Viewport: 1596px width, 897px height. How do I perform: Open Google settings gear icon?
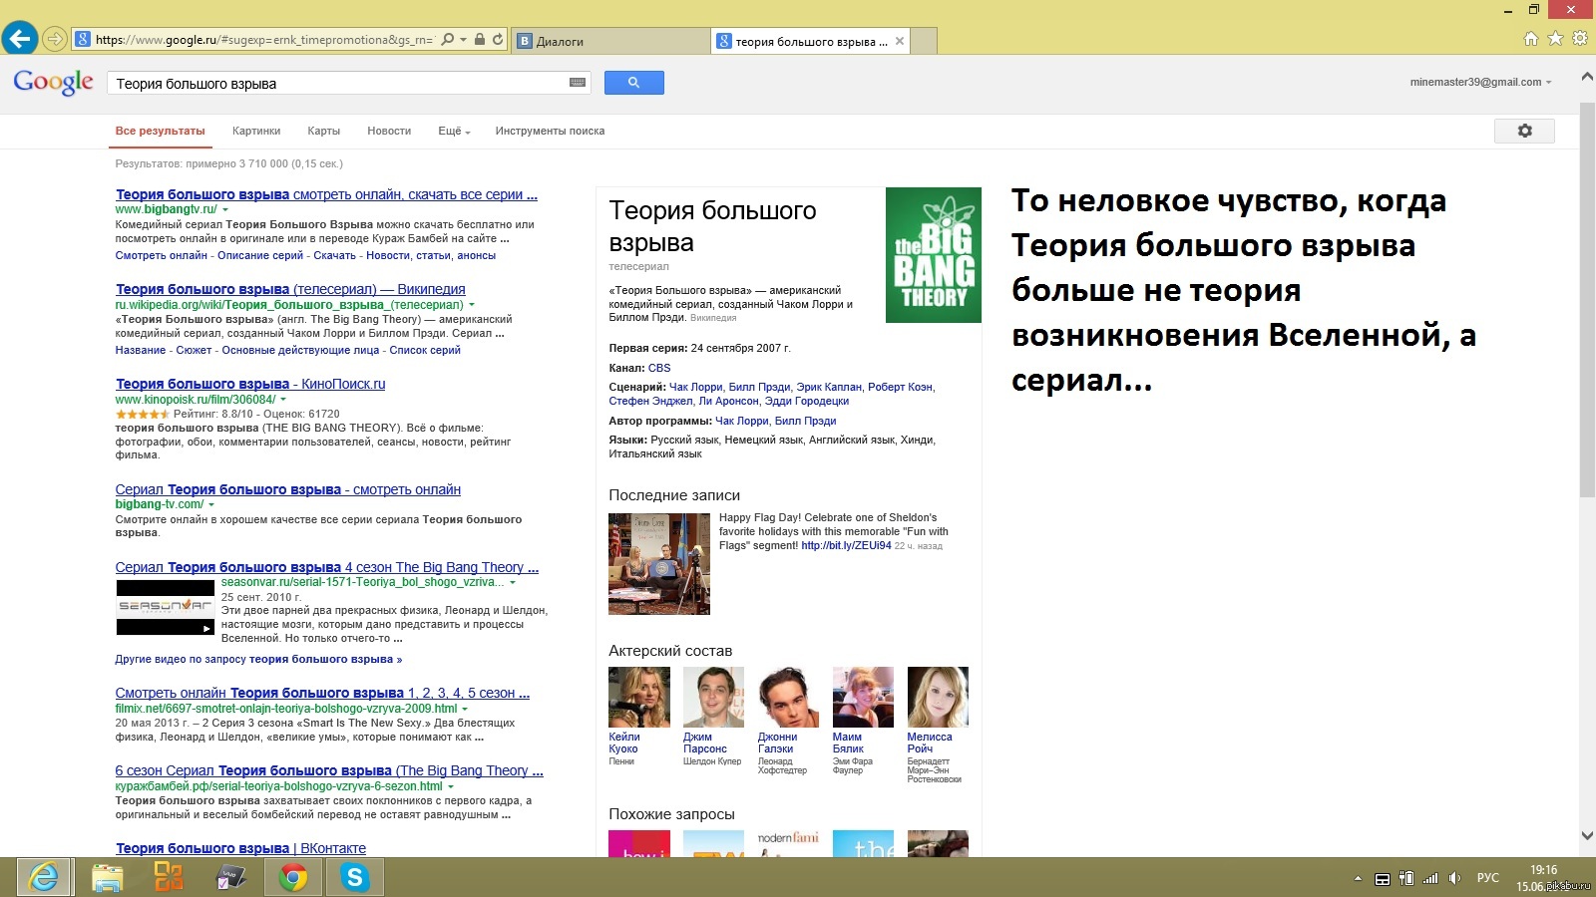tap(1523, 131)
